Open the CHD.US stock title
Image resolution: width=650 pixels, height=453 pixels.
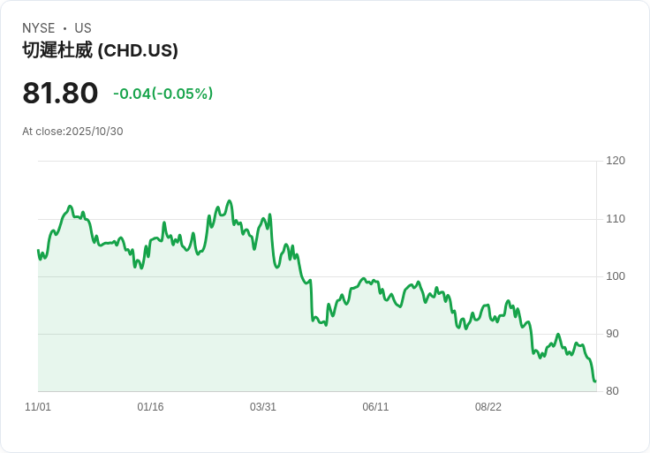(x=101, y=50)
